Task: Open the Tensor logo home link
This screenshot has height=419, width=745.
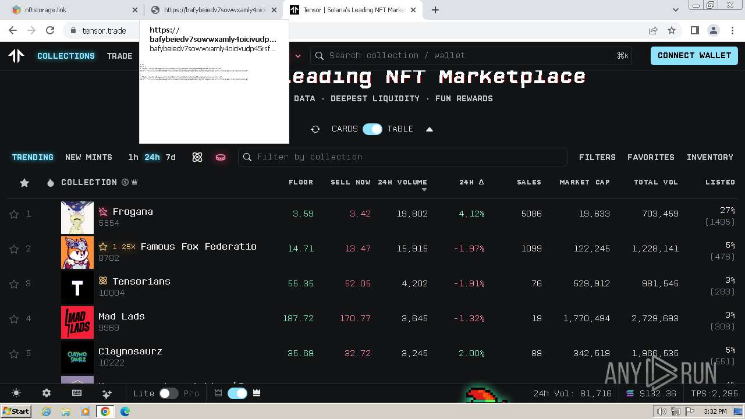Action: pos(16,56)
